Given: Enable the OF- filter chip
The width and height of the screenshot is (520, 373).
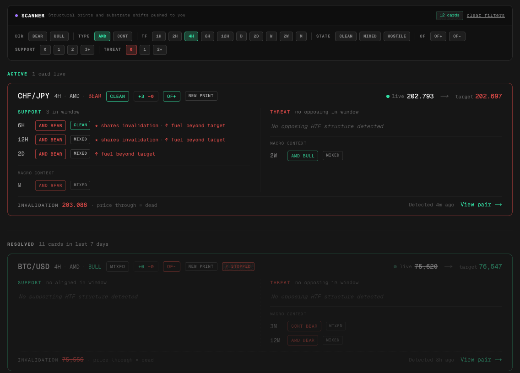Looking at the screenshot, I should pyautogui.click(x=457, y=36).
